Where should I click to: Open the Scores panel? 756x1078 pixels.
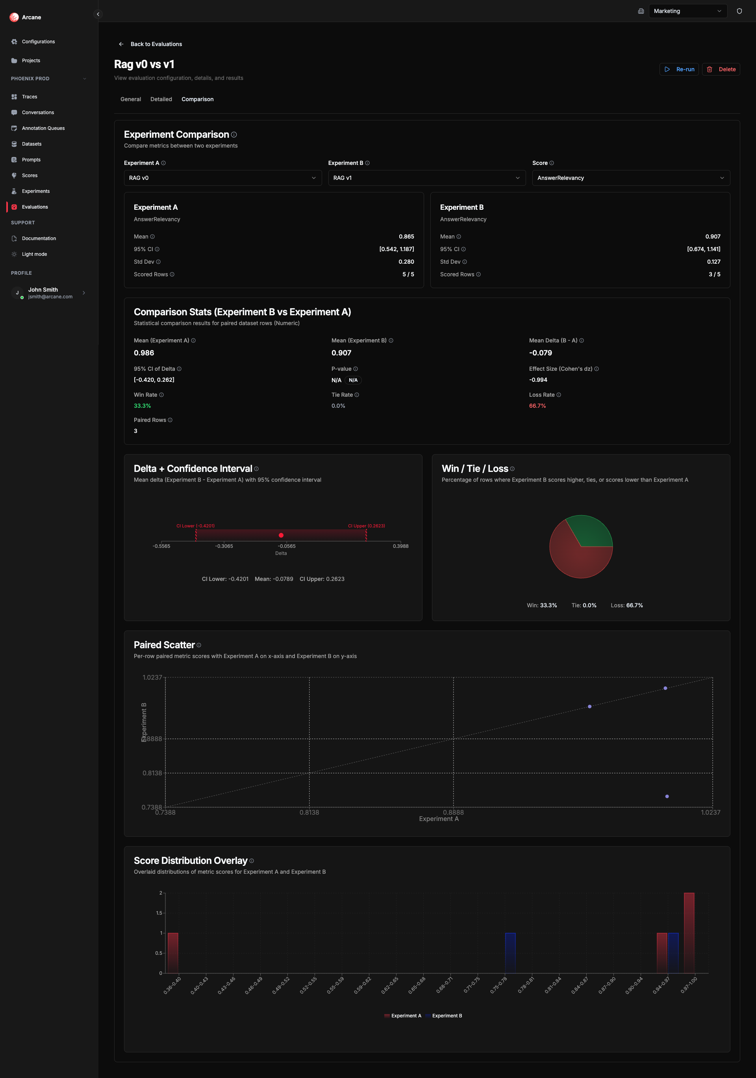point(30,175)
